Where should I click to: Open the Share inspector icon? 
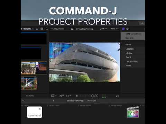click(127, 29)
